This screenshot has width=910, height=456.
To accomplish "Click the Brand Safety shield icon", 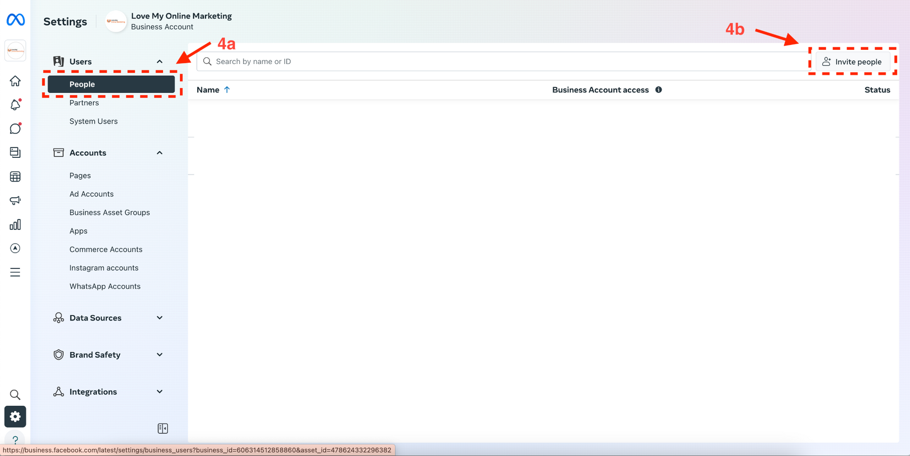I will click(x=58, y=355).
